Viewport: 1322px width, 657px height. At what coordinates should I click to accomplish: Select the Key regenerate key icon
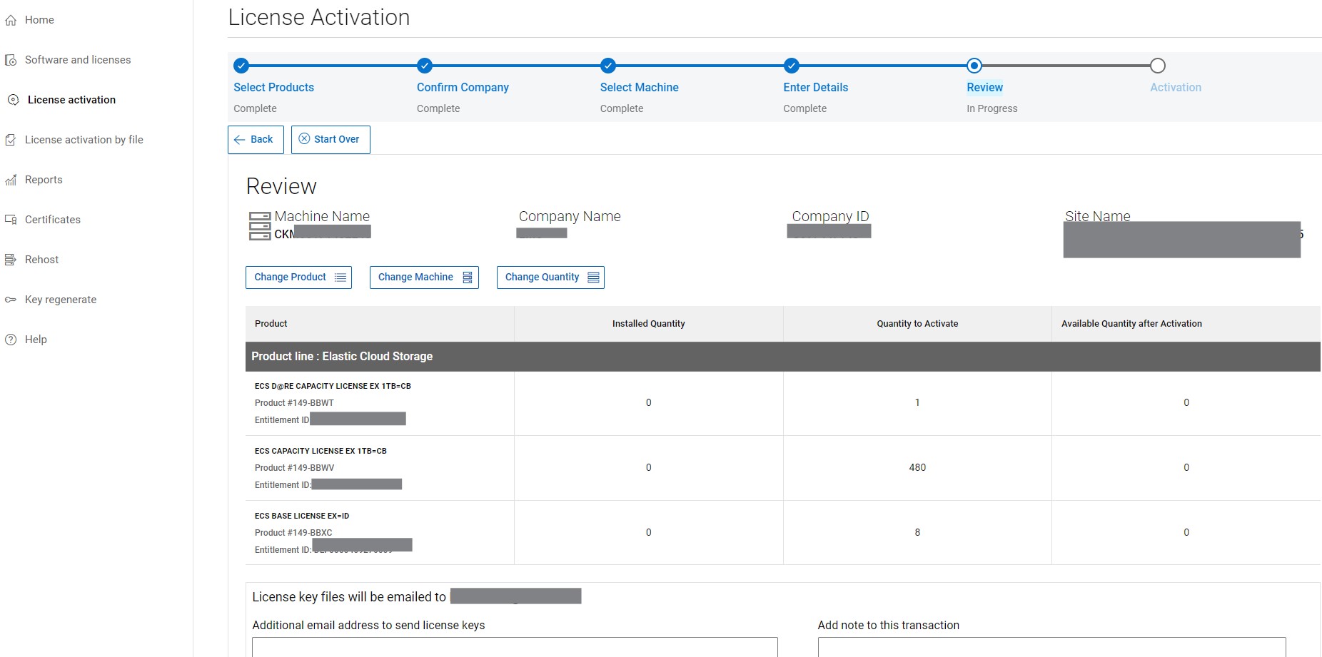point(11,300)
